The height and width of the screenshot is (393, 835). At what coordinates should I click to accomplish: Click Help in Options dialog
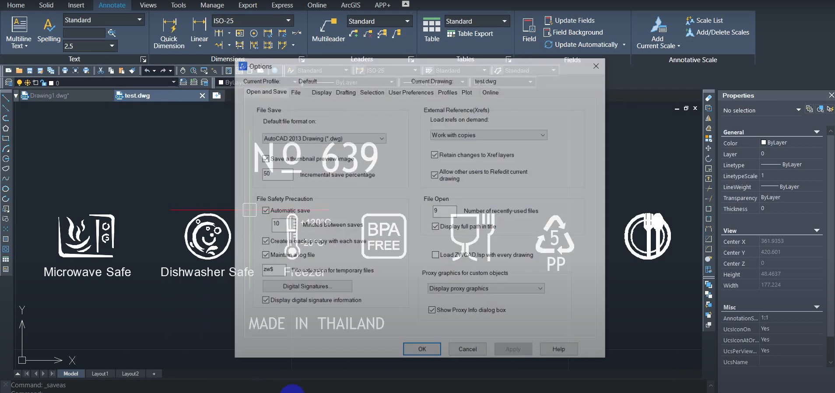click(558, 349)
